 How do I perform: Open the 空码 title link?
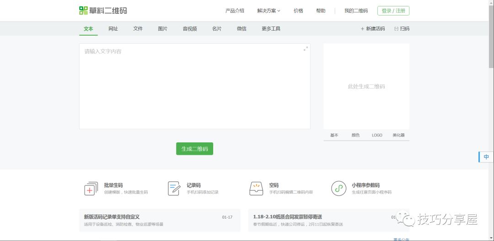(x=274, y=185)
